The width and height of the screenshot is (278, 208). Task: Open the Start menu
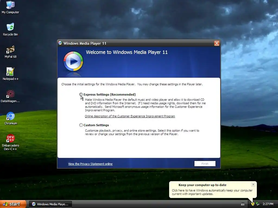point(13,204)
